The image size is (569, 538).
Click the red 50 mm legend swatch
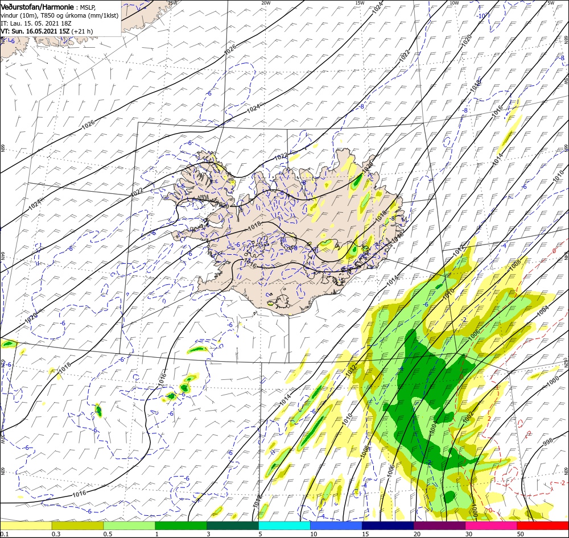click(543, 525)
